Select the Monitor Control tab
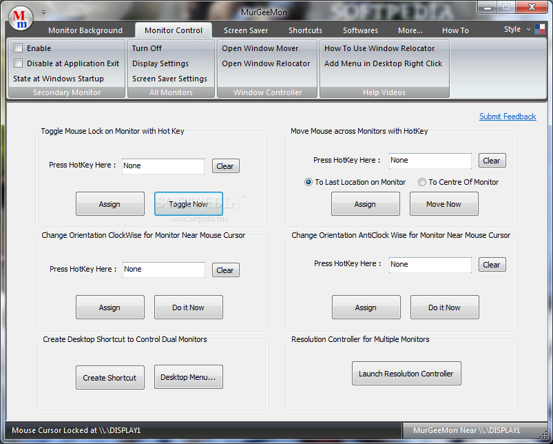553x444 pixels. 174,30
